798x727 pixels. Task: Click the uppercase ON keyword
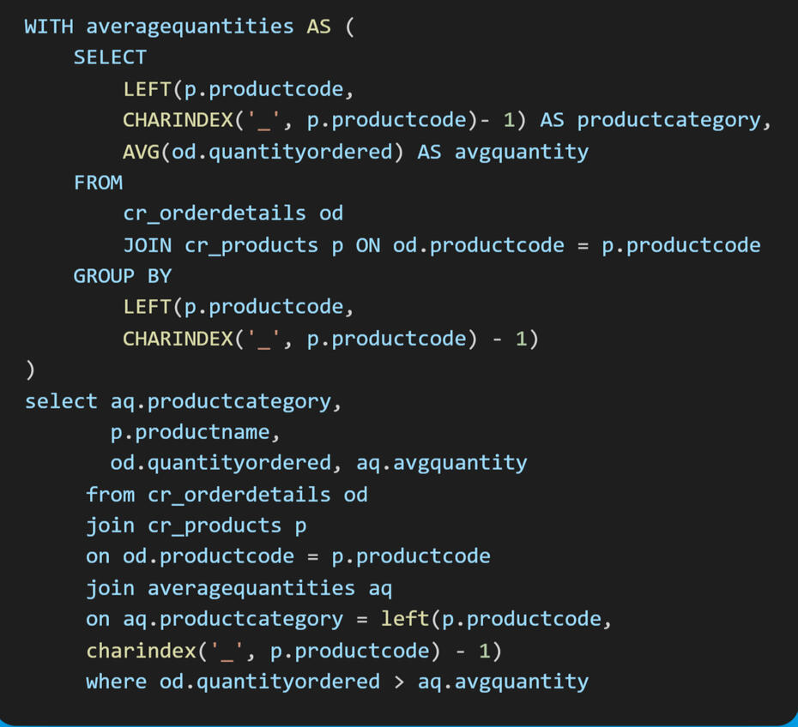point(368,245)
